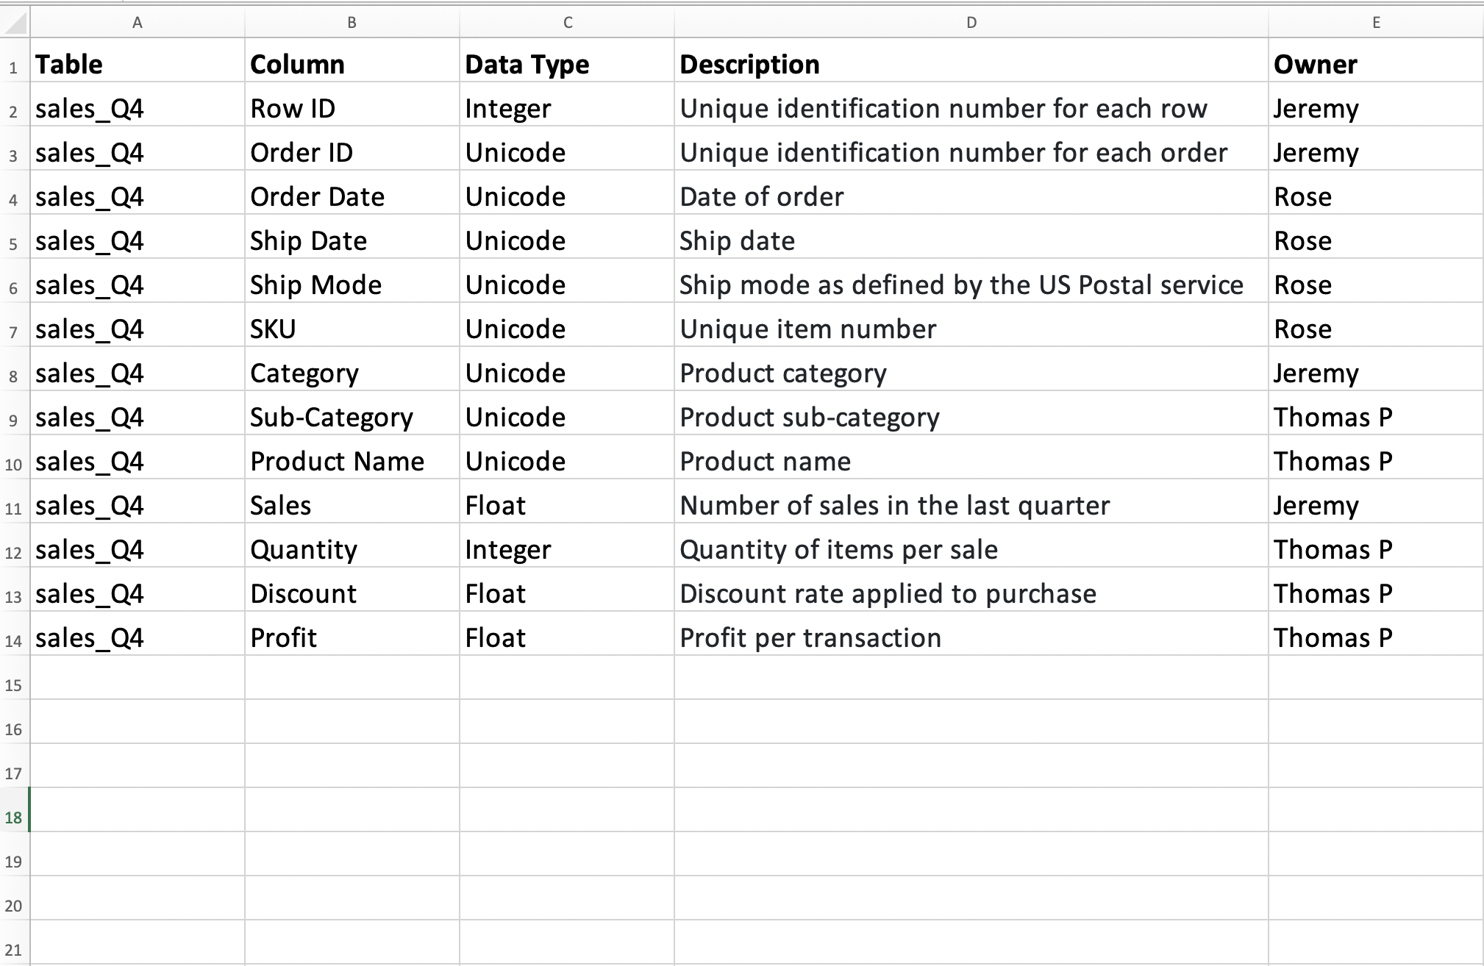The image size is (1484, 966).
Task: Select column D header
Action: [971, 23]
